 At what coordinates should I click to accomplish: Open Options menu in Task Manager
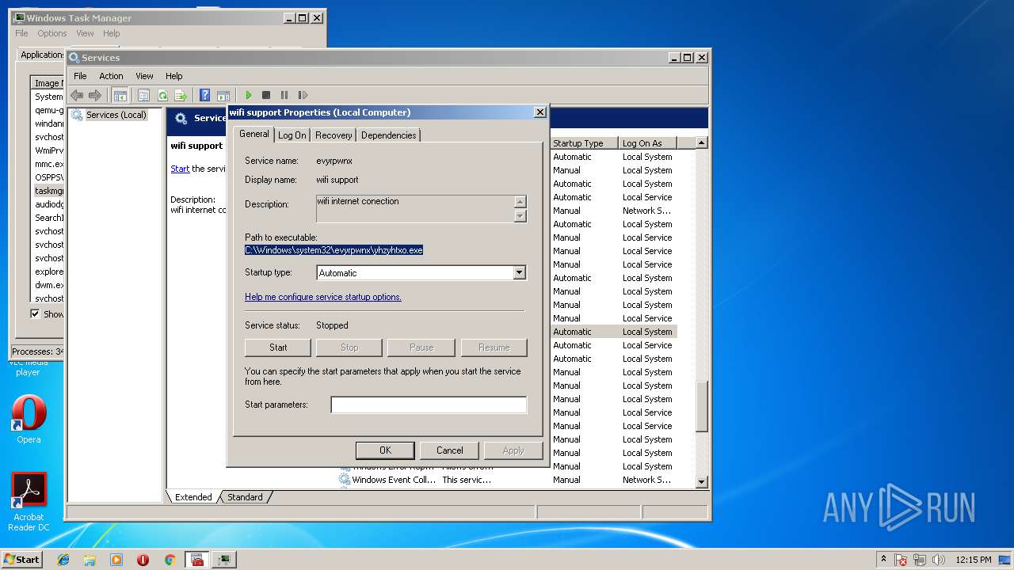[52, 33]
